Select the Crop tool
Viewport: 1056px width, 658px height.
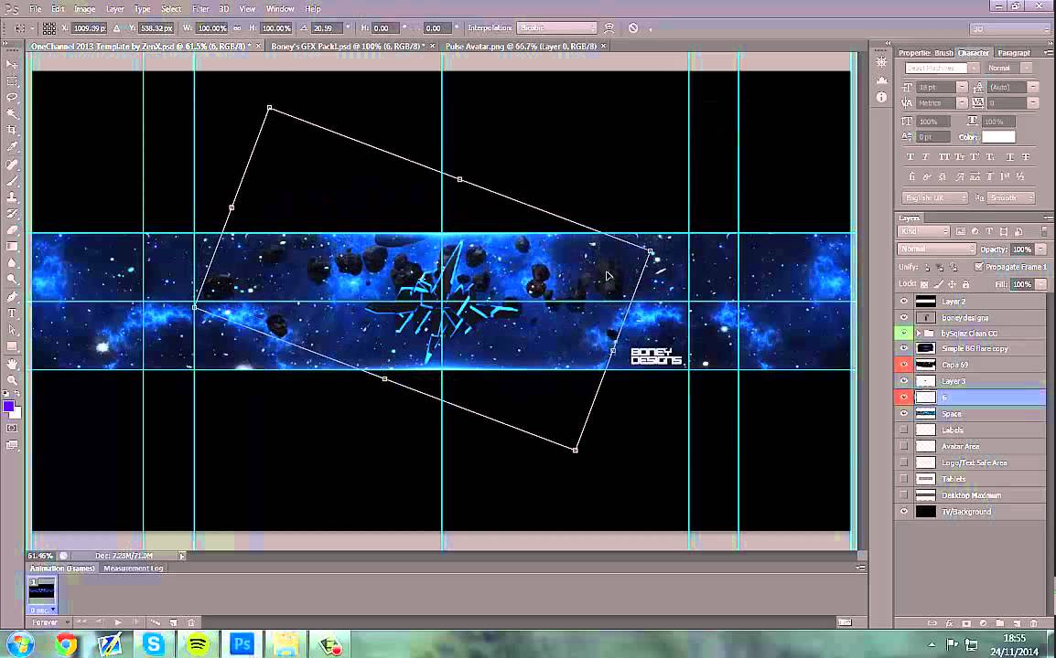12,130
